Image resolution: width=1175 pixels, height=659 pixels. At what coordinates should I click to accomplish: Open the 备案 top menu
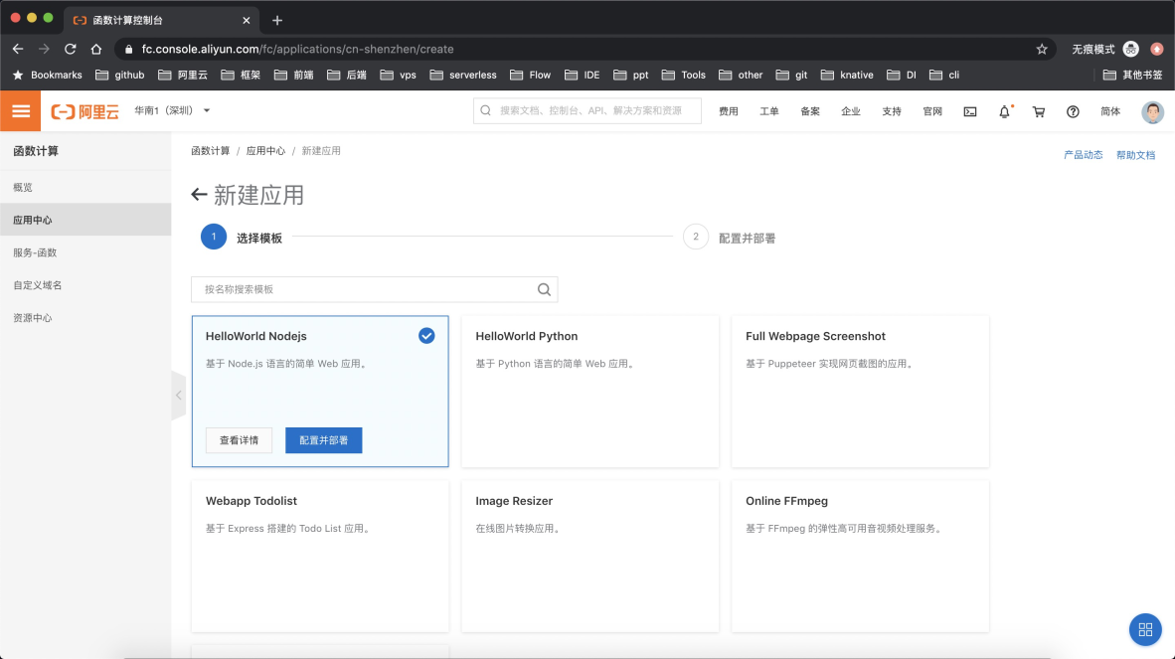tap(810, 111)
